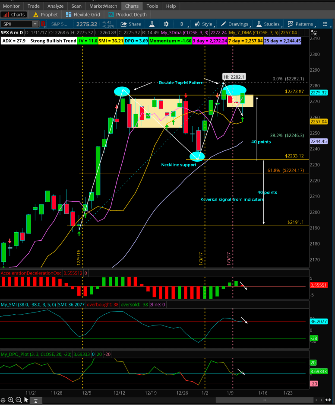This screenshot has height=405, width=335.
Task: Click the flask analysis icon in toolbar
Action: pos(152,24)
